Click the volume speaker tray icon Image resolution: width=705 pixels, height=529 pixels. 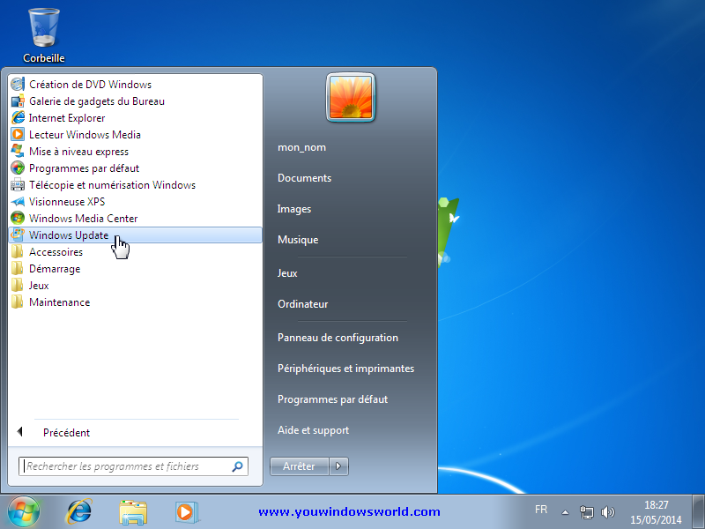607,512
